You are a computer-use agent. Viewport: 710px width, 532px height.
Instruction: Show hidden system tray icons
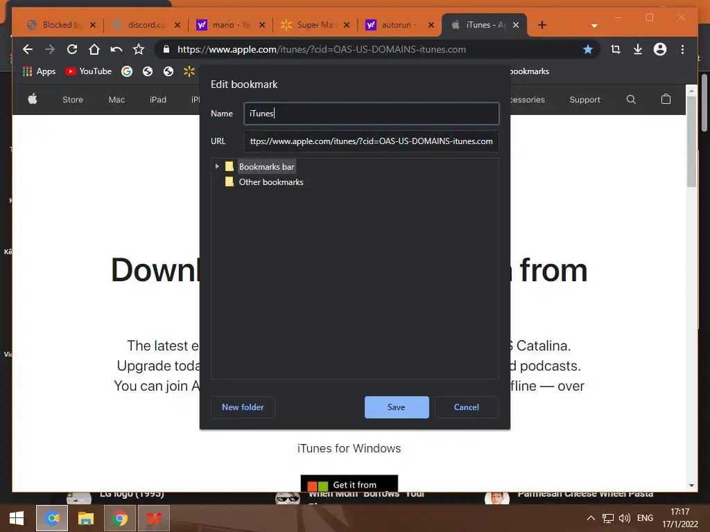[591, 518]
